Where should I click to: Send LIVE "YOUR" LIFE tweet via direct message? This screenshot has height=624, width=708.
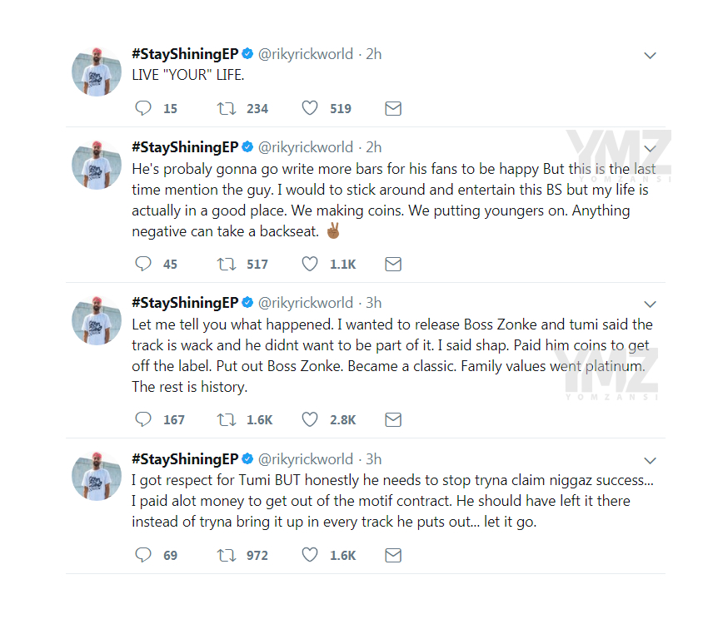point(393,108)
